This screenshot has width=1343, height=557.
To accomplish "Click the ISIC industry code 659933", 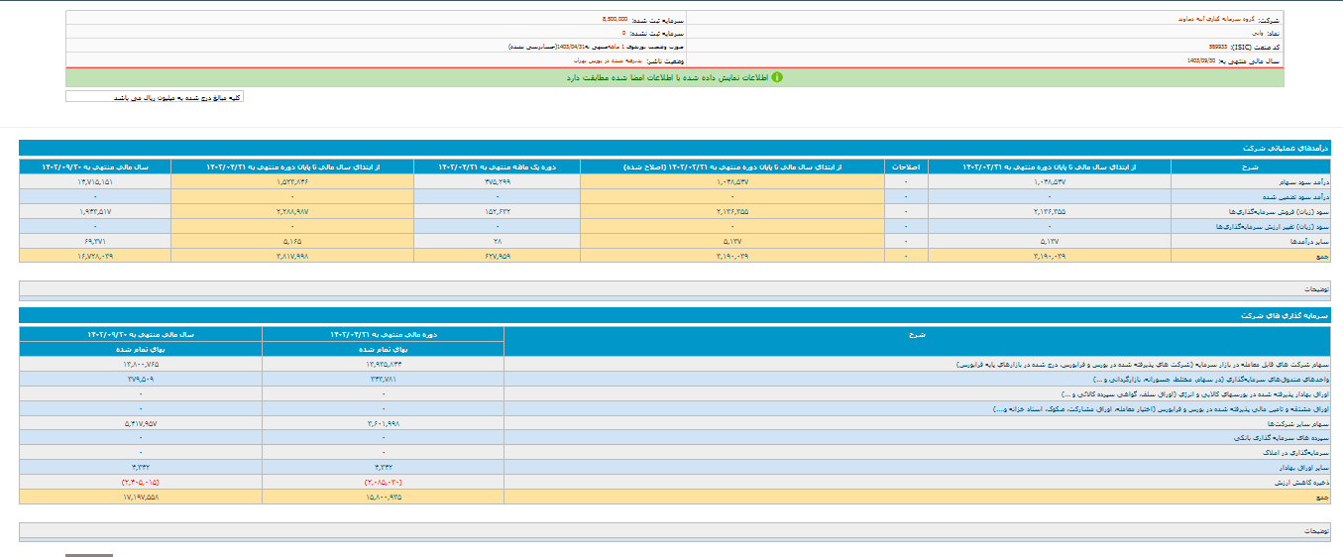I will coord(1224,47).
